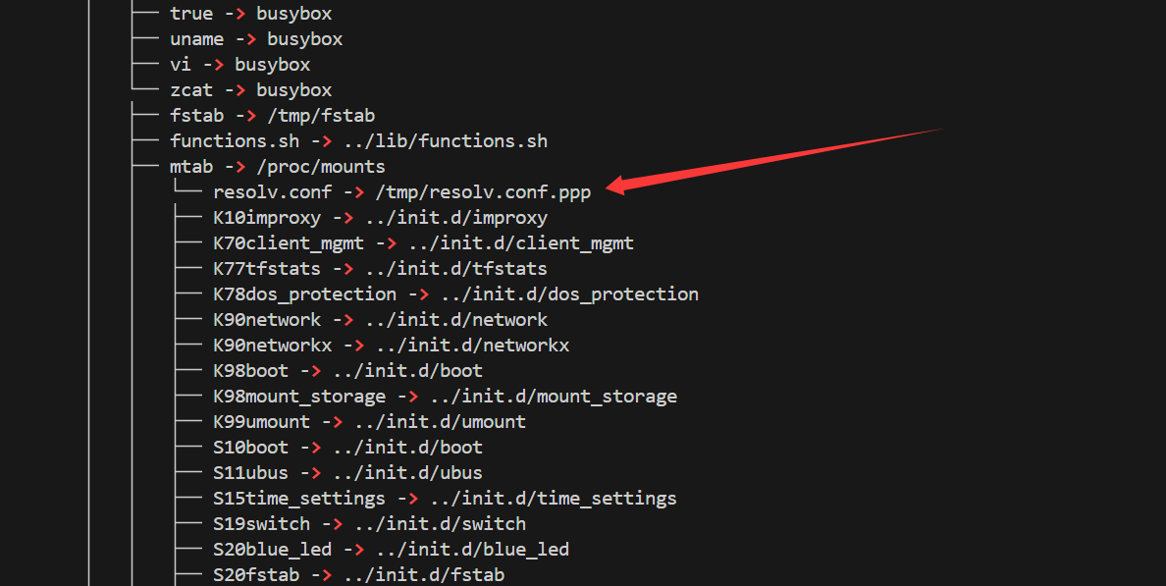
Task: Click the K78dos_protection entry
Action: 304,294
